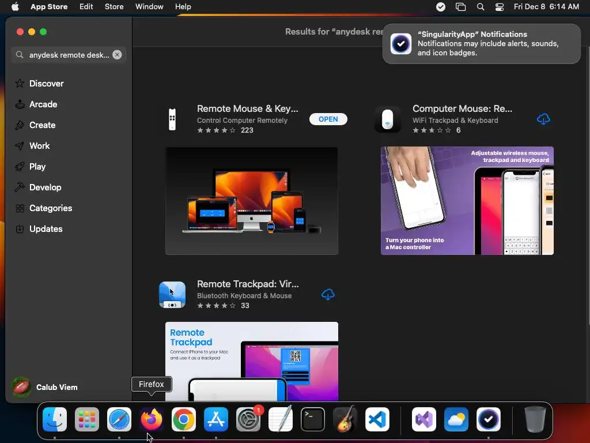Open the Remote Trackpad: Vir... result title
Screen dimensions: 590x443
pos(248,284)
